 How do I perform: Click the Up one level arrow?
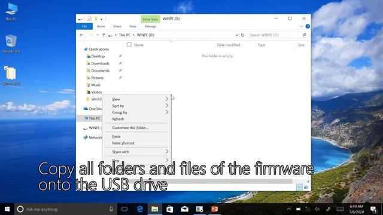tap(104, 35)
